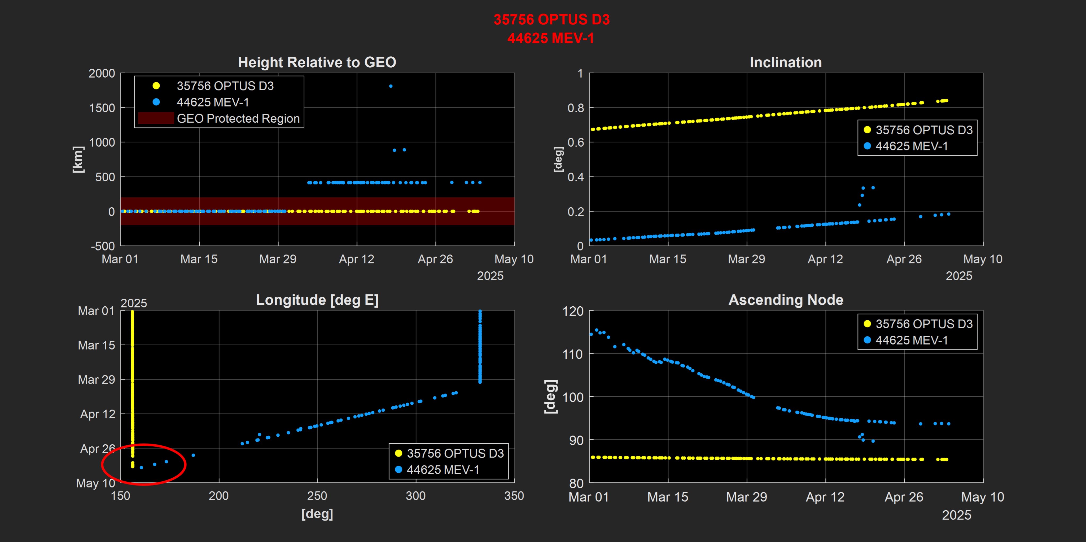This screenshot has height=542, width=1086.
Task: Click blue MEV-1 marker in Height legend
Action: (156, 102)
